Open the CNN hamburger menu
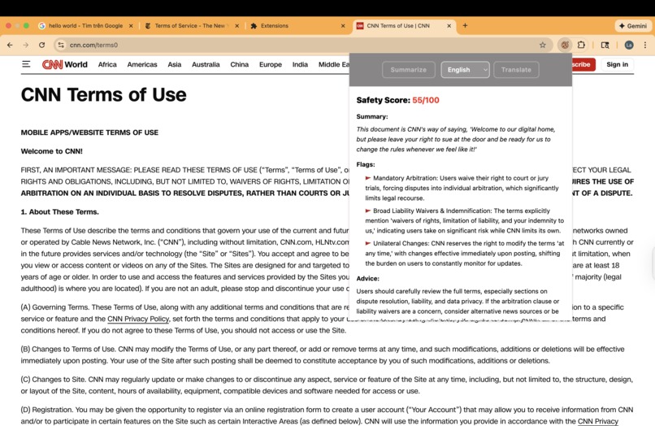The image size is (655, 426). pyautogui.click(x=26, y=64)
